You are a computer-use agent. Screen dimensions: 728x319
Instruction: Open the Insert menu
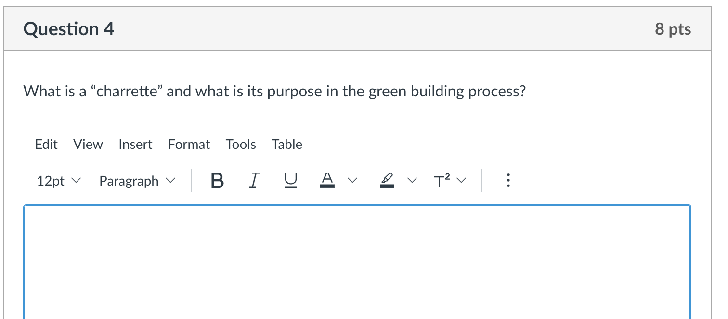coord(135,144)
